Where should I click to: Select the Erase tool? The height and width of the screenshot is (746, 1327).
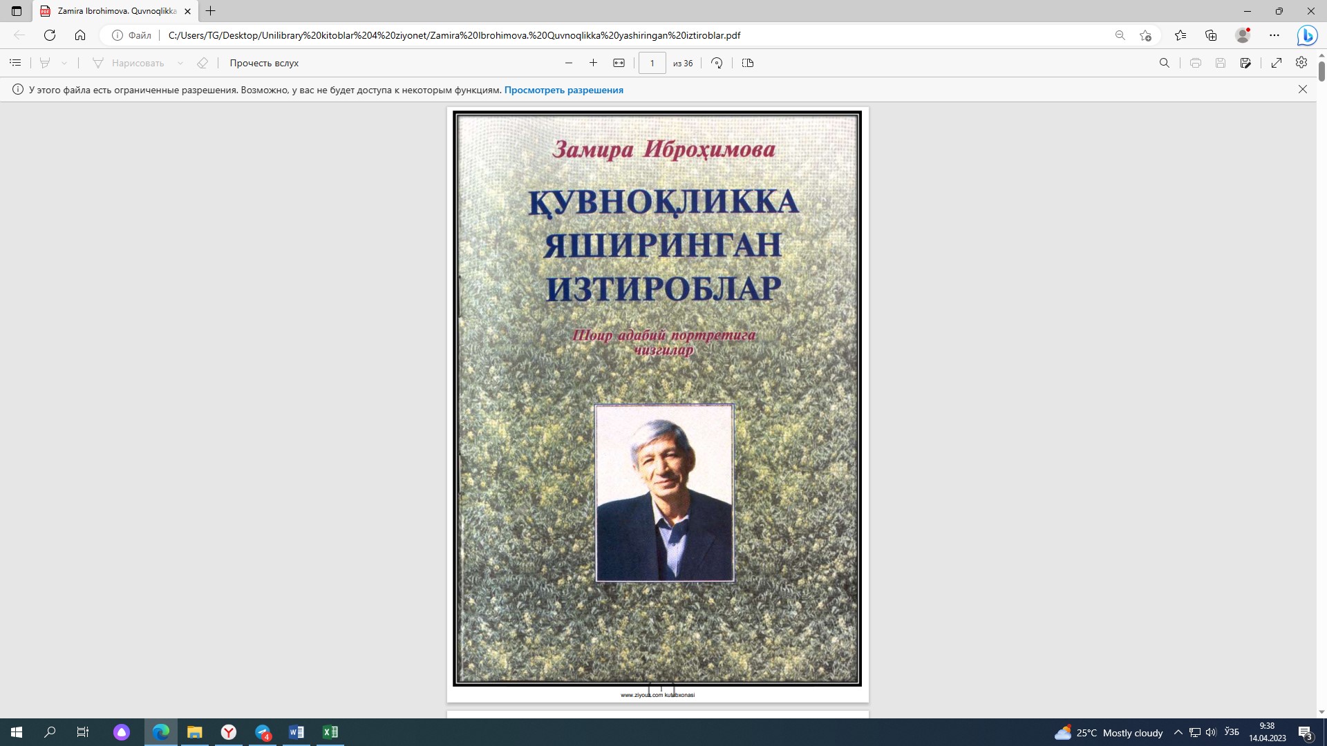click(202, 63)
